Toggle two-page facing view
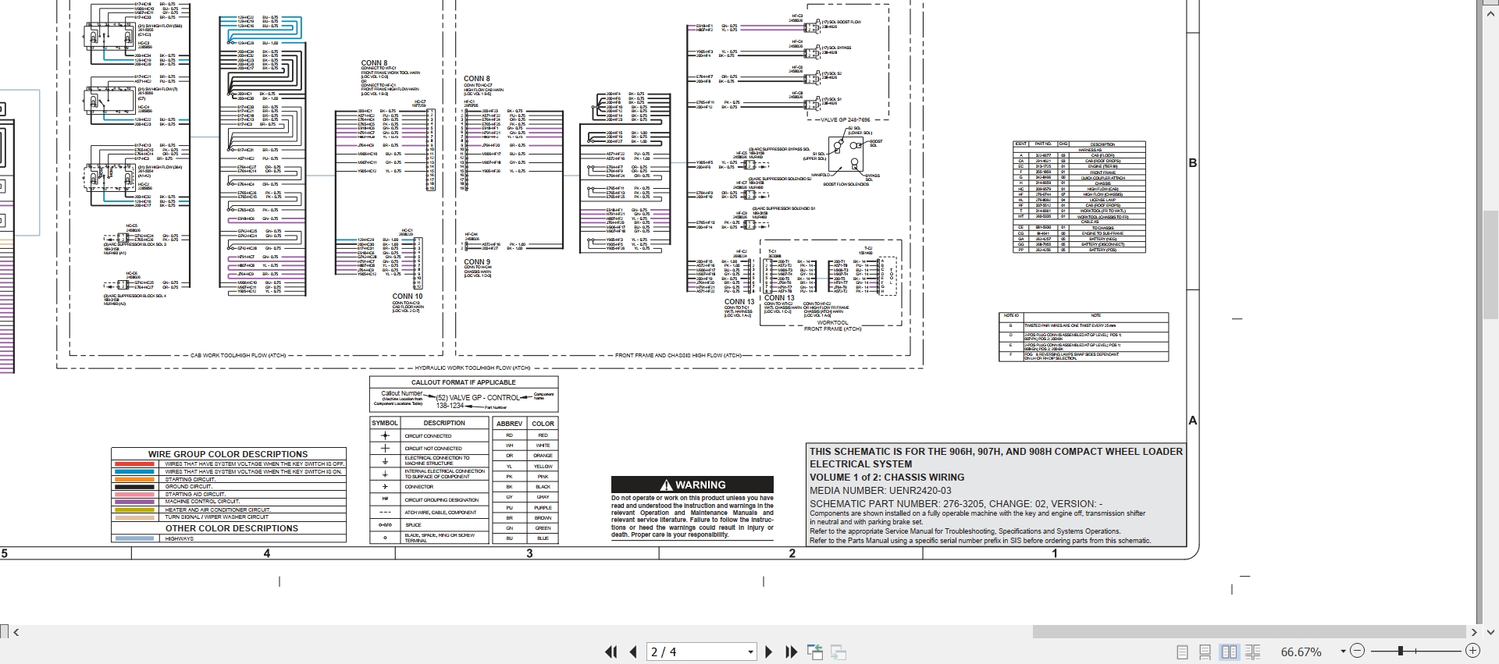Image resolution: width=1499 pixels, height=664 pixels. [x=1229, y=652]
